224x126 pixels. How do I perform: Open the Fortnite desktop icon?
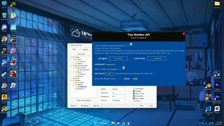(13, 28)
